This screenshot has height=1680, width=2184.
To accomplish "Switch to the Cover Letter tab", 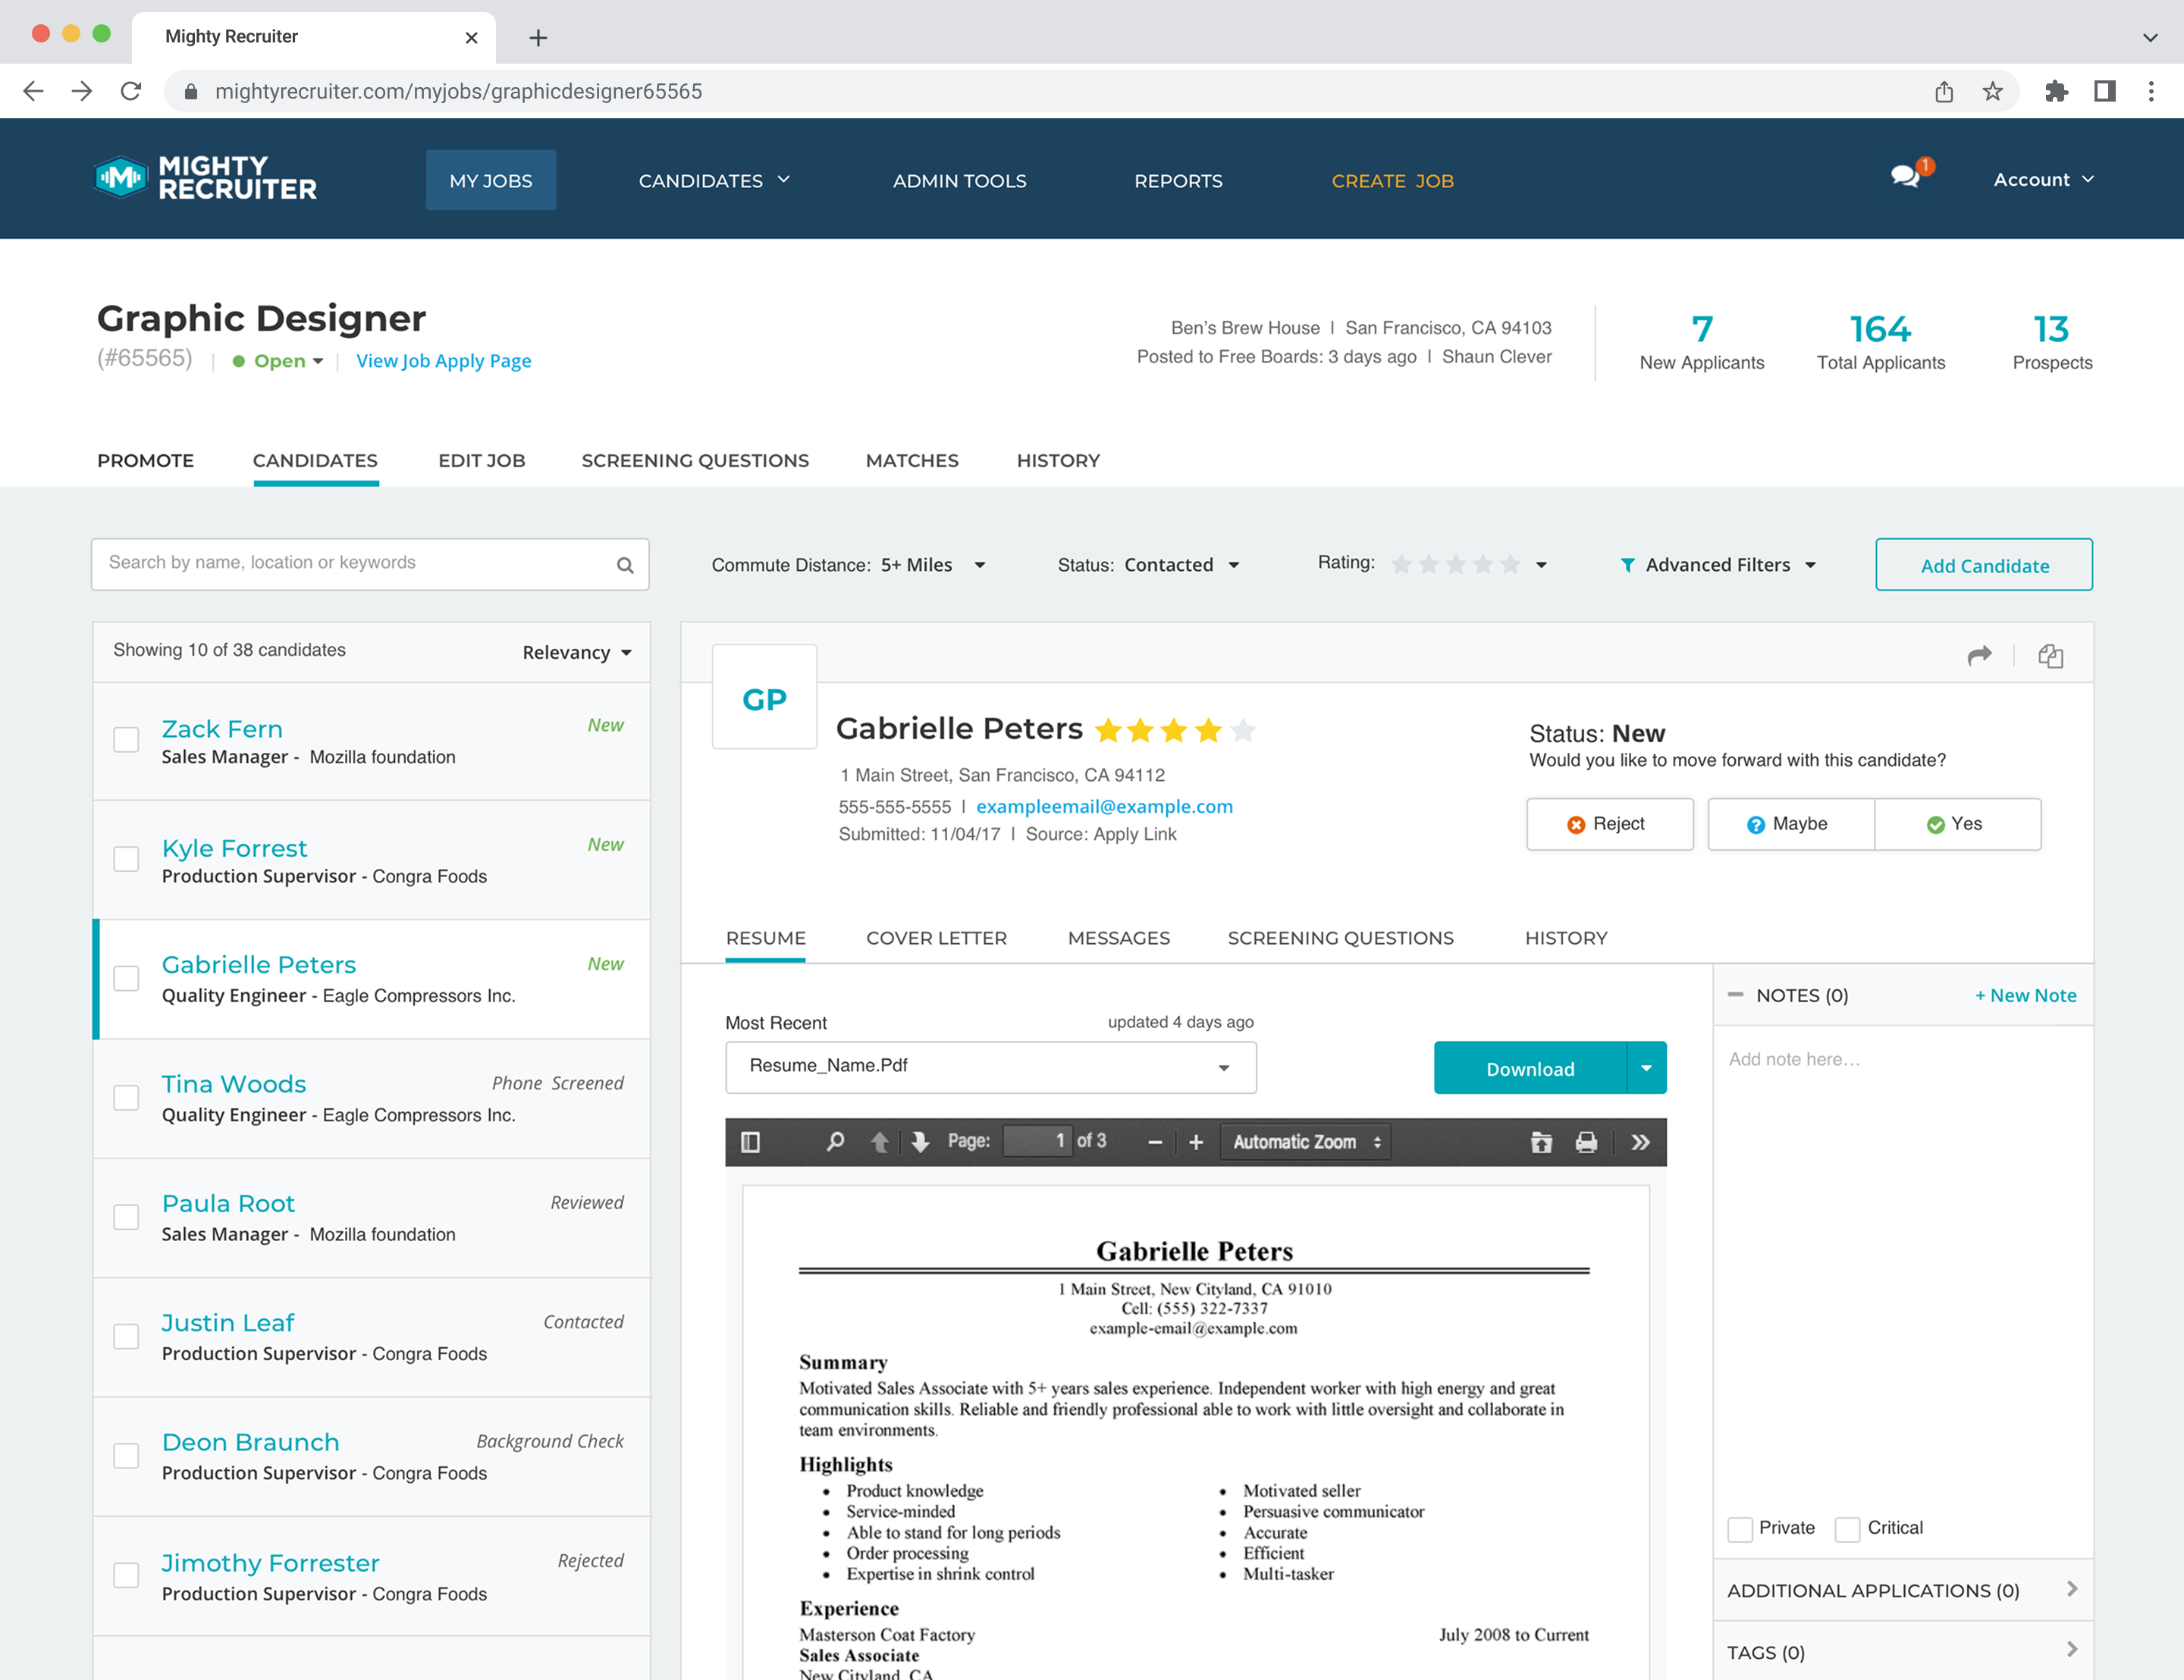I will click(936, 938).
